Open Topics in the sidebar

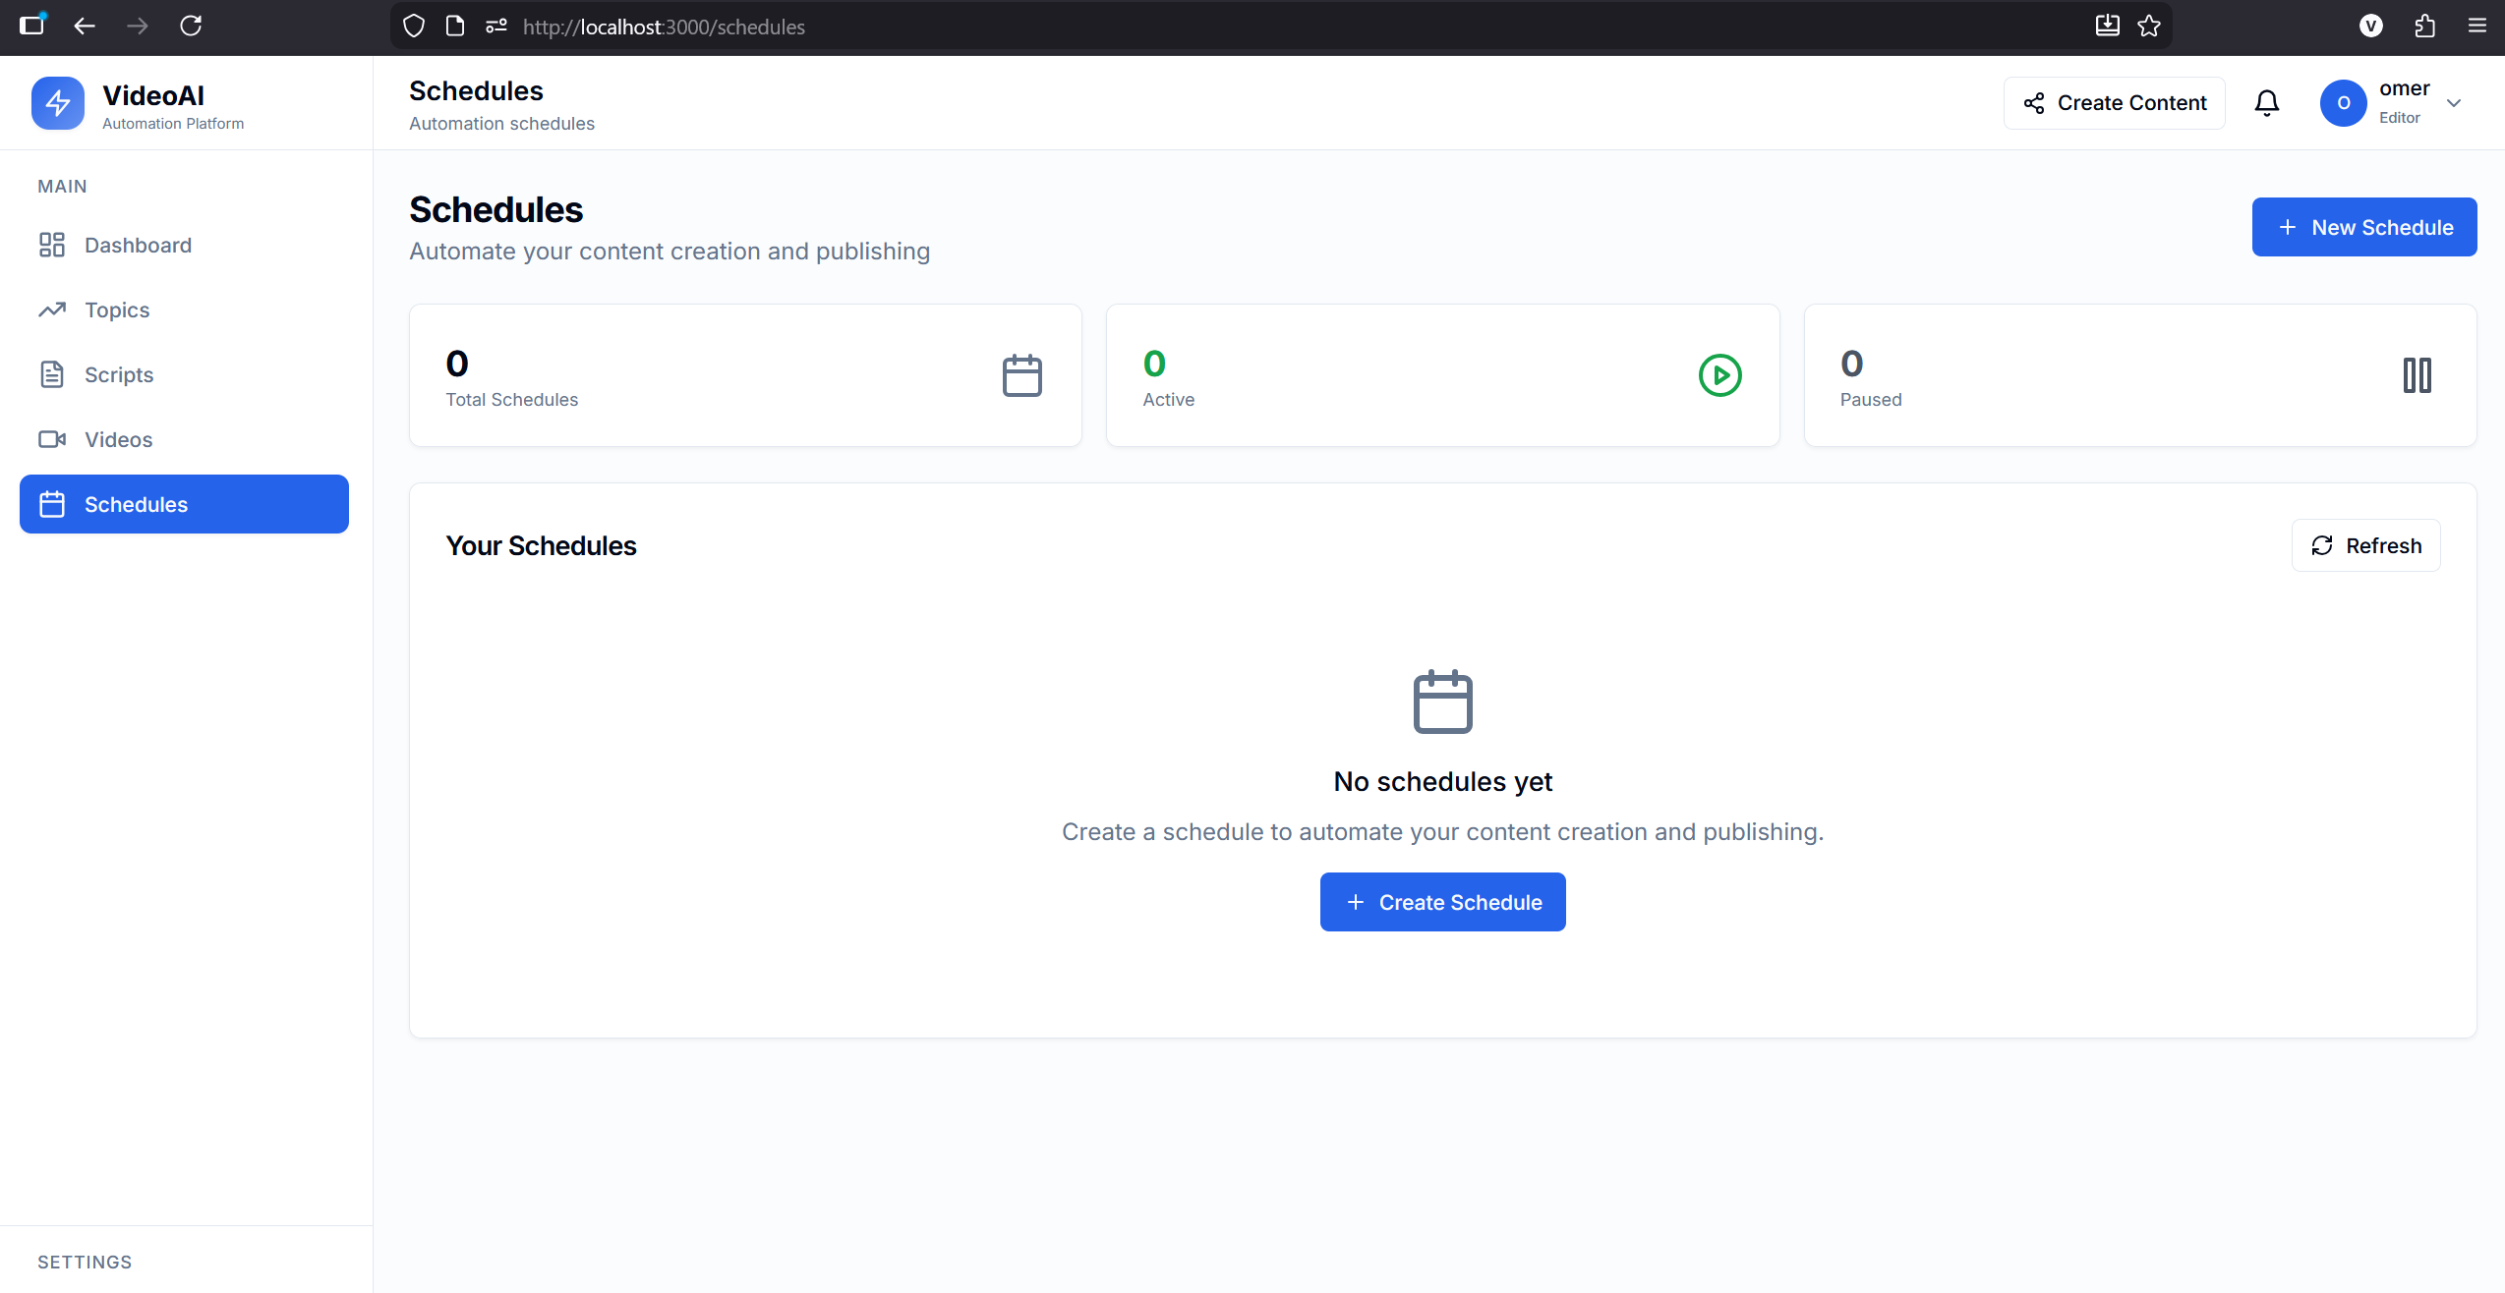point(185,309)
